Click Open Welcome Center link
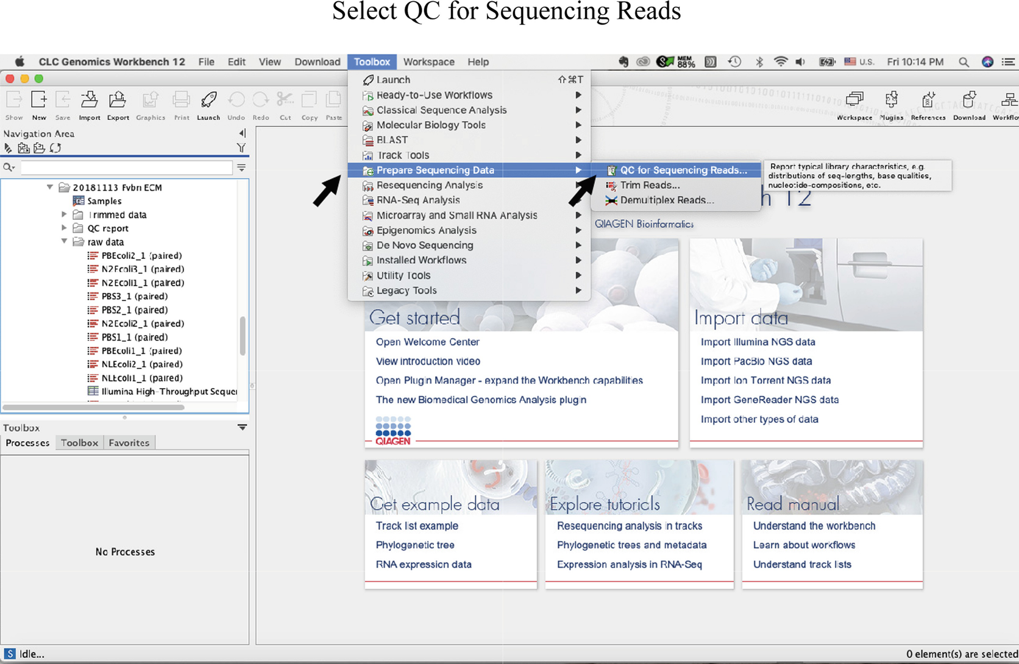Image resolution: width=1019 pixels, height=664 pixels. 427,342
